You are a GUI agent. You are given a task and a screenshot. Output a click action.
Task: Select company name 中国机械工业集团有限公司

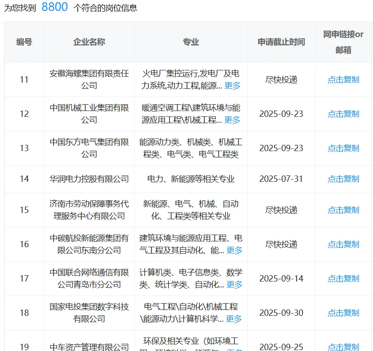coord(89,114)
